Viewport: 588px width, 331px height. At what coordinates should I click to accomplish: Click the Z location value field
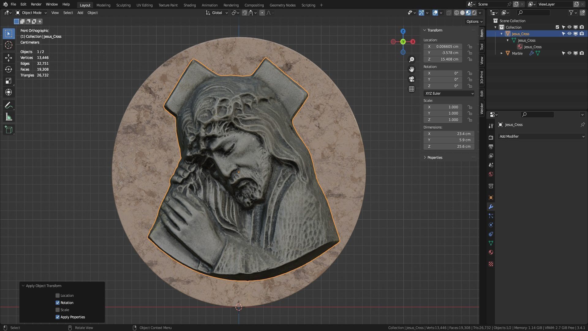[x=443, y=59]
